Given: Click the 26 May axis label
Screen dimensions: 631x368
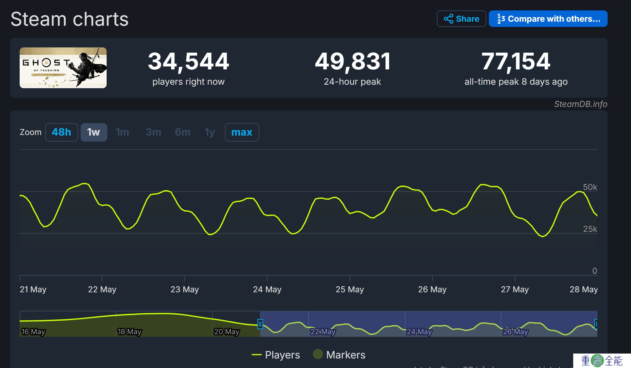Looking at the screenshot, I should tap(432, 289).
